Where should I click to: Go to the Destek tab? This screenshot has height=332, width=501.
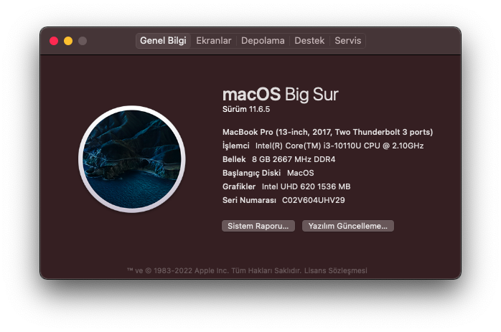309,41
